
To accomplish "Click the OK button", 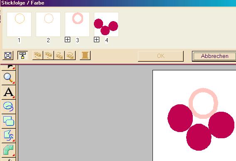I will coord(161,56).
